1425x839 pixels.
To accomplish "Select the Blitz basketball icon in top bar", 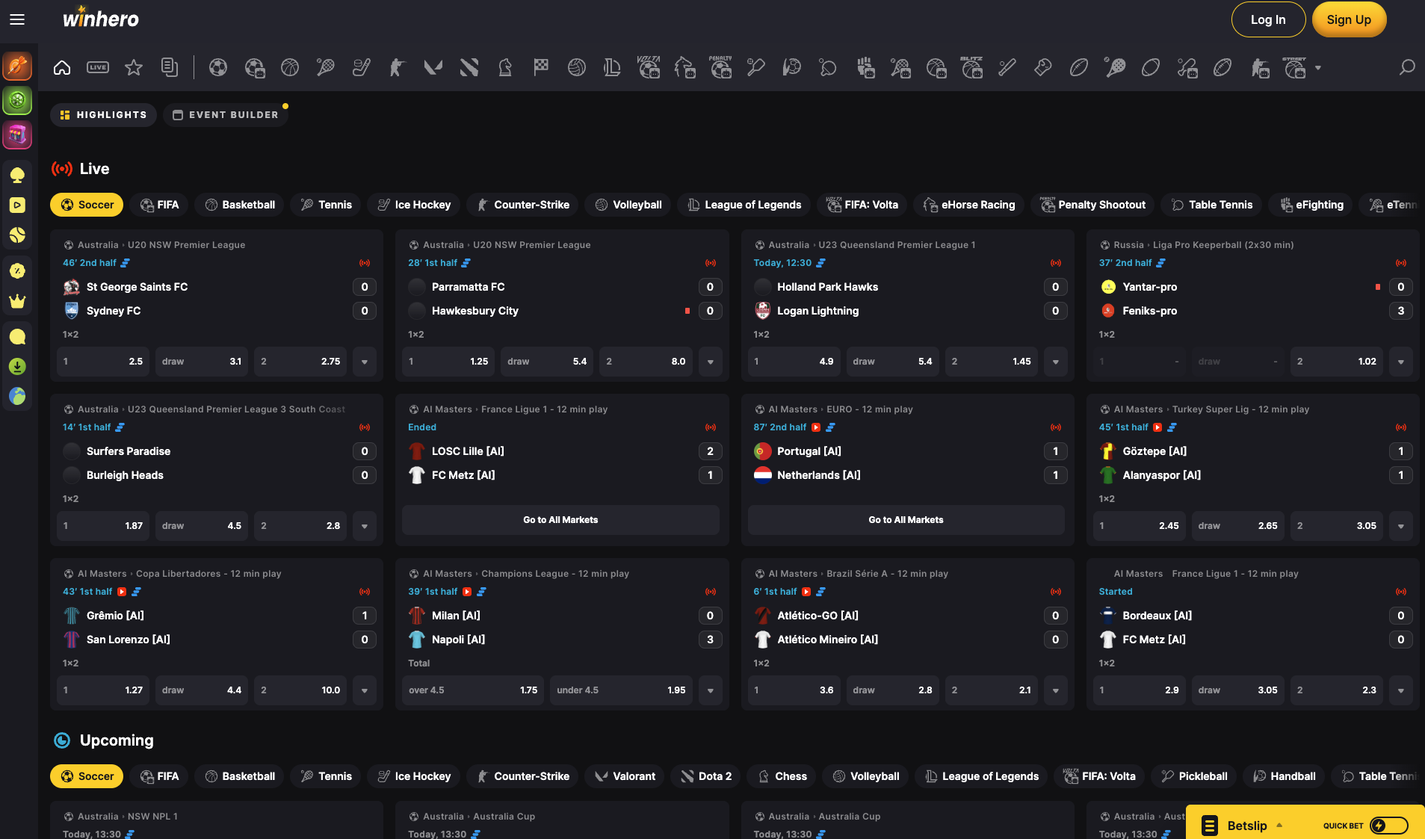I will coord(971,68).
